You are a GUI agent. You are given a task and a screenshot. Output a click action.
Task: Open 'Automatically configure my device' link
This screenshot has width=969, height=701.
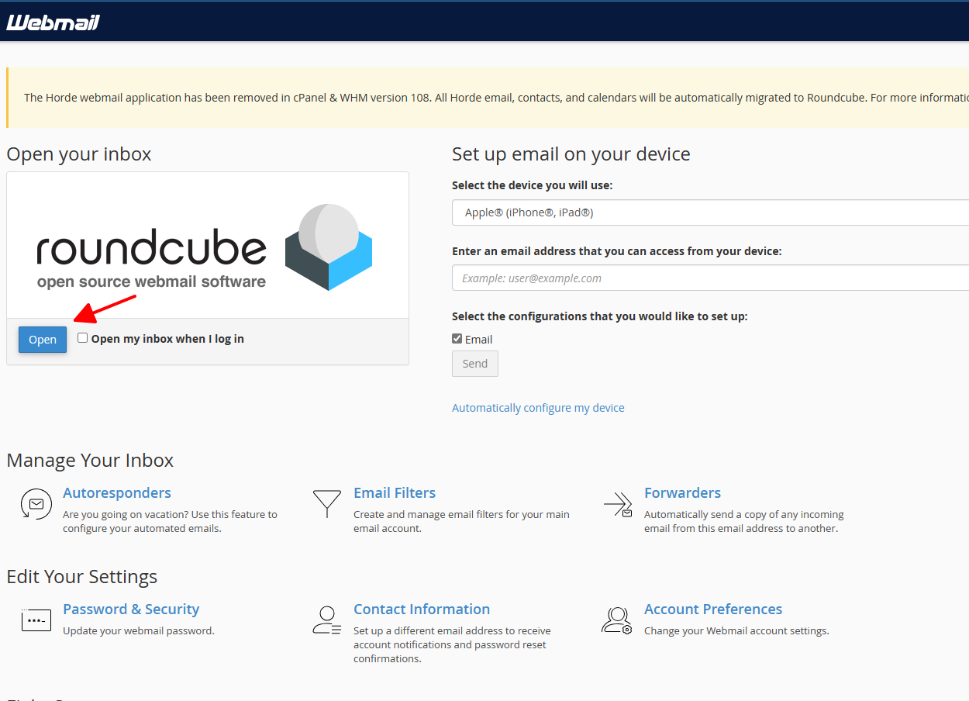click(538, 408)
